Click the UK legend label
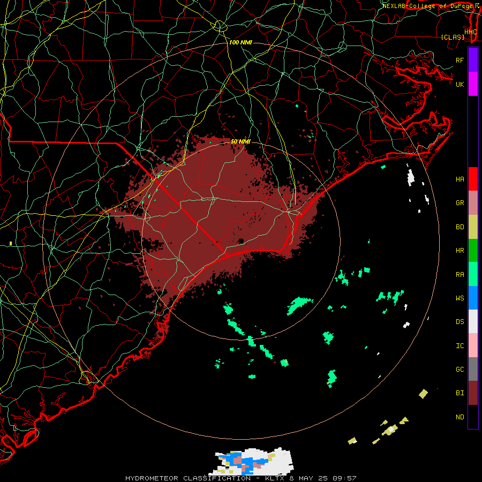 click(460, 84)
